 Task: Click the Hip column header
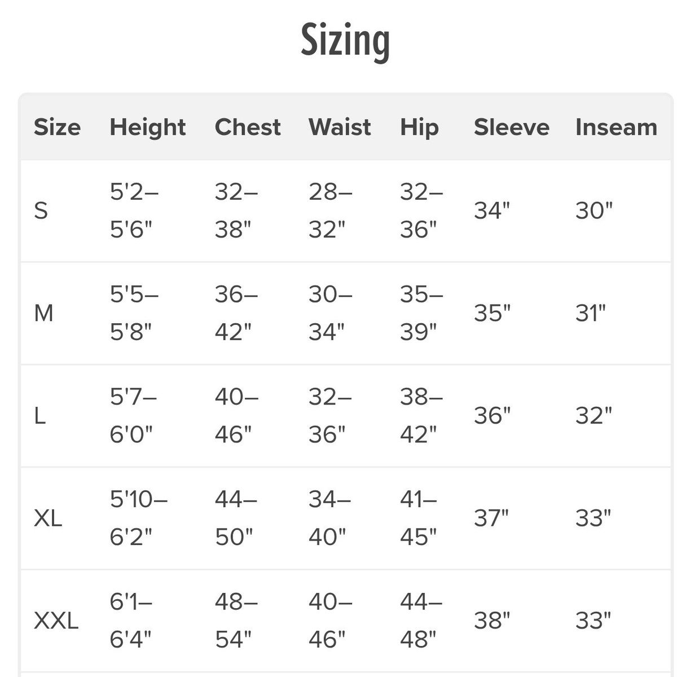[419, 128]
